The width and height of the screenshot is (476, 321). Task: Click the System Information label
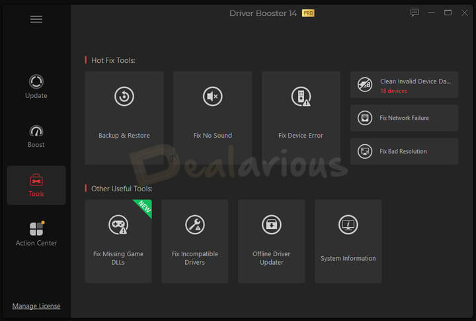[348, 258]
